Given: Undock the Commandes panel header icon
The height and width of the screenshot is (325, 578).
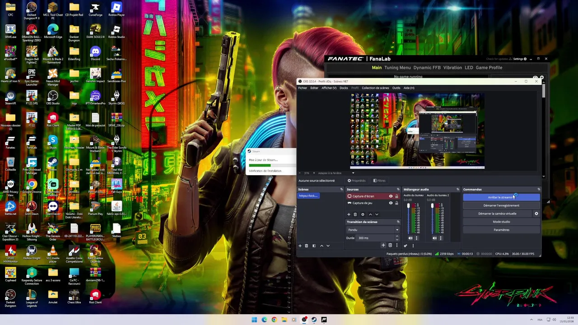Looking at the screenshot, I should coord(539,189).
